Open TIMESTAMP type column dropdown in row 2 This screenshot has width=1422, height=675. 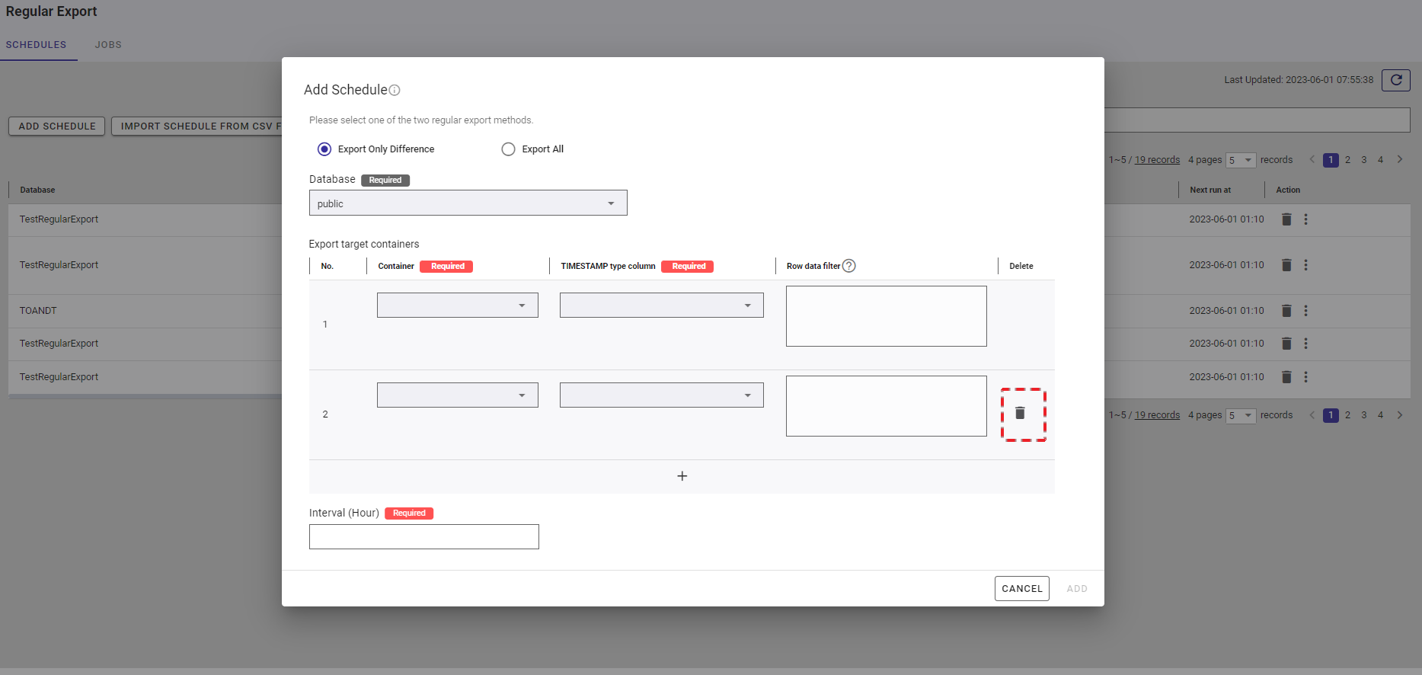(661, 395)
